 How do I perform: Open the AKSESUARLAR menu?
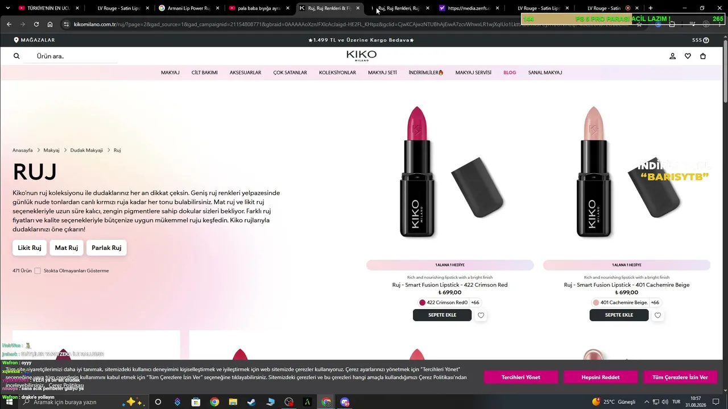pyautogui.click(x=245, y=73)
